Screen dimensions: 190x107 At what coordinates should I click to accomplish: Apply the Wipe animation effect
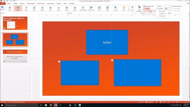click(58, 8)
